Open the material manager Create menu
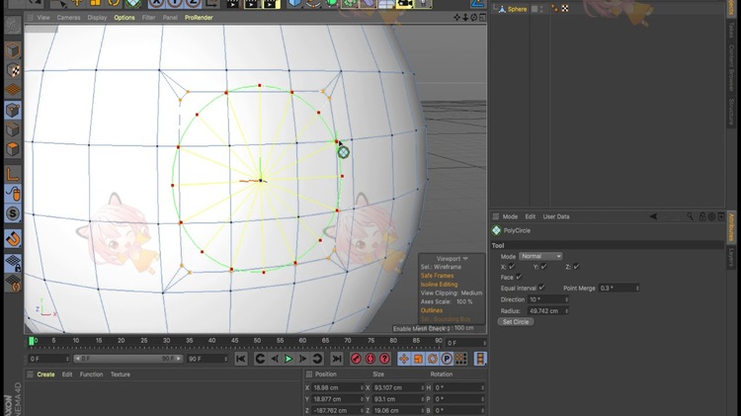This screenshot has width=741, height=416. pyautogui.click(x=45, y=374)
